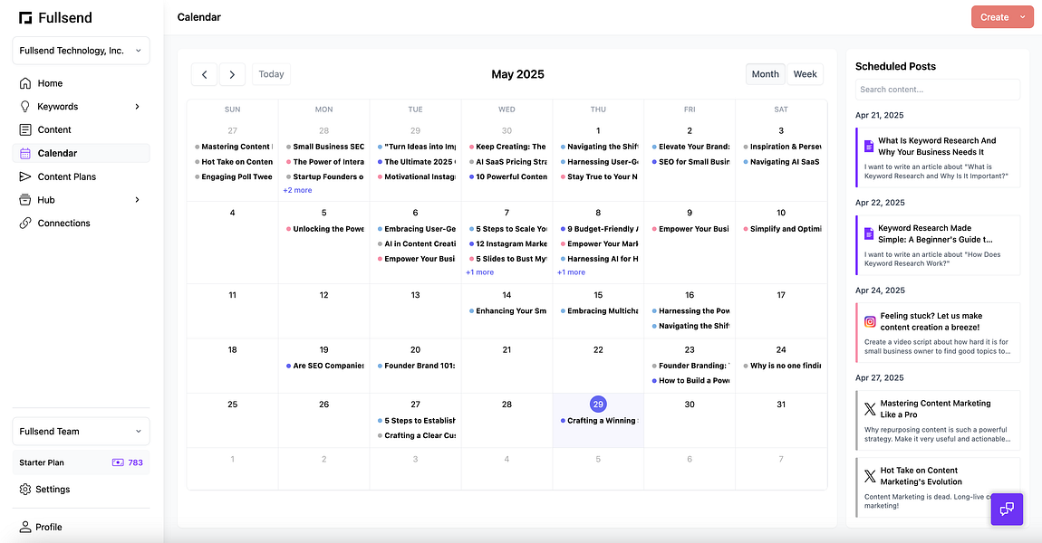Click the Settings gear icon

[x=25, y=490]
